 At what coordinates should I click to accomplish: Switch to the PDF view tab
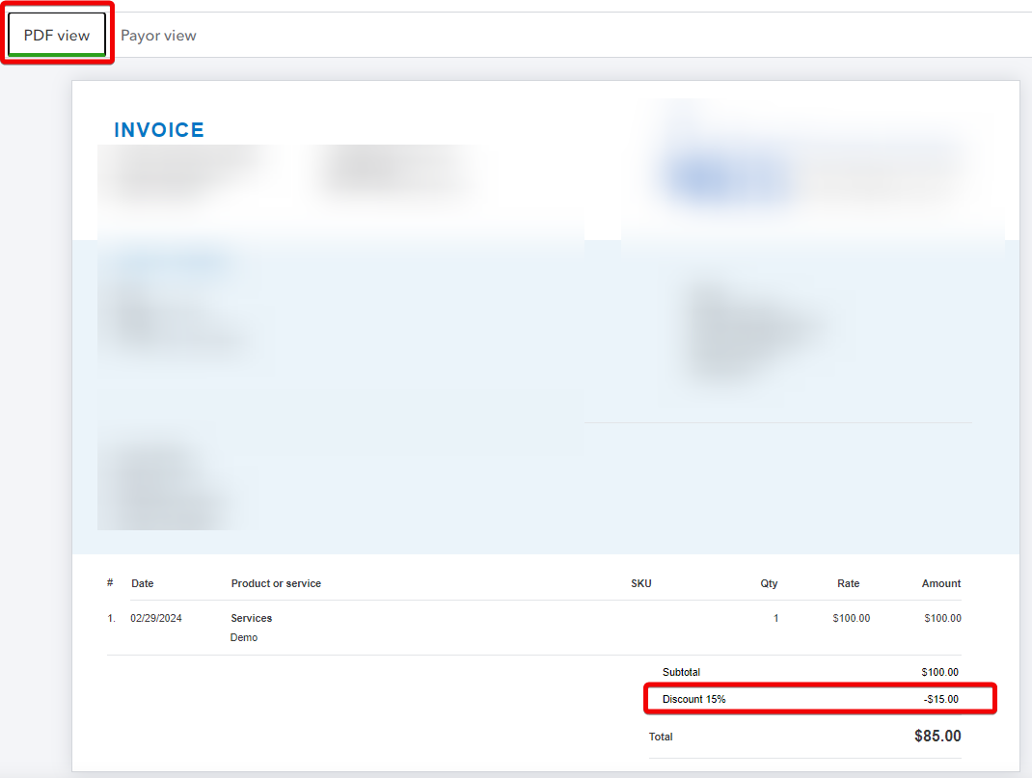(x=55, y=34)
